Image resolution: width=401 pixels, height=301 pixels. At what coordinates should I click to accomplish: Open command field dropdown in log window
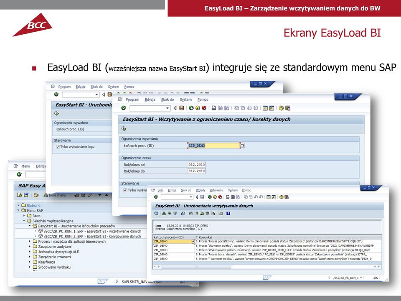tap(191, 197)
